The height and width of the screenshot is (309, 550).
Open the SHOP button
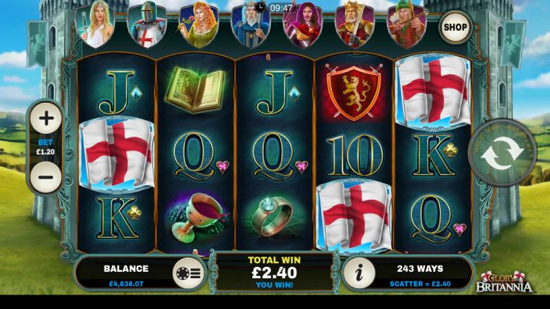[x=455, y=27]
